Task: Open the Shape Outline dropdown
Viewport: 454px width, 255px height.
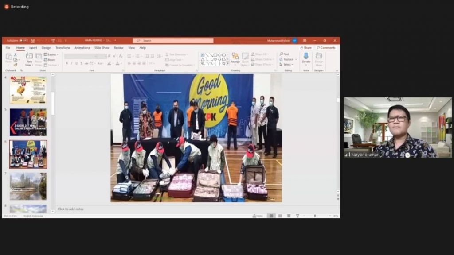Action: [x=262, y=60]
